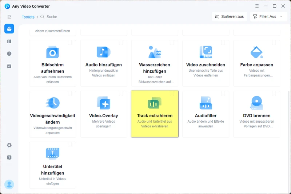This screenshot has height=194, width=291.
Task: Select the "einem zusammenführen" text
Action: [x=52, y=31]
